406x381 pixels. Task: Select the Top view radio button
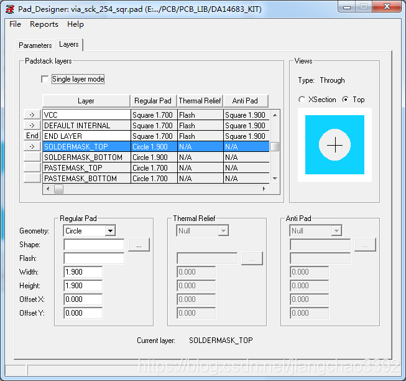coord(346,100)
